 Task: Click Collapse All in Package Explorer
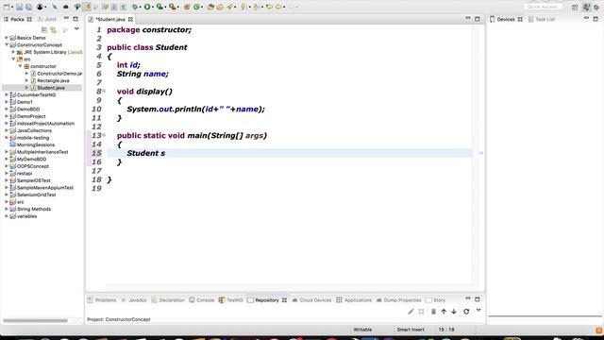pos(44,29)
